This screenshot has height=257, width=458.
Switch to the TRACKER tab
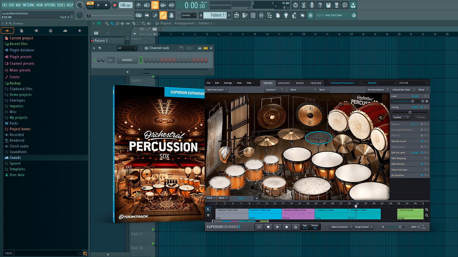click(316, 83)
